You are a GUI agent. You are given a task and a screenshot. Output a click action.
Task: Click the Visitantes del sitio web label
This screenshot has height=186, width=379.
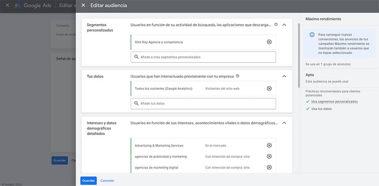tap(222, 89)
